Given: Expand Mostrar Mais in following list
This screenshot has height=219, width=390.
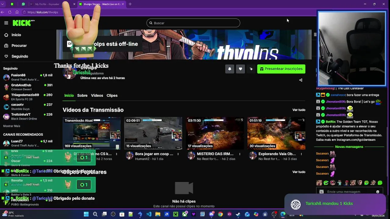Looking at the screenshot, I should 12,126.
